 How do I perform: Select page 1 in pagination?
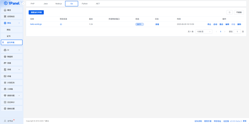(221, 32)
